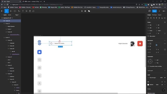Open vertical Fixed resizing dropdown
The image size is (167, 94).
pos(159,31)
